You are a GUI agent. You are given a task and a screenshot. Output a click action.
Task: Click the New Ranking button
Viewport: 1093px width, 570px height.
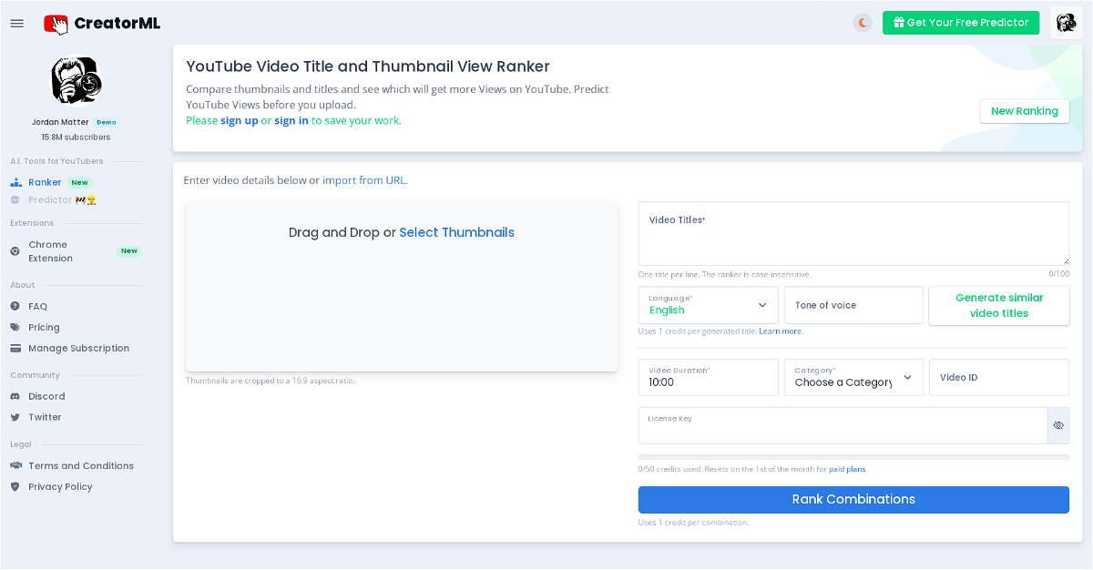1024,111
